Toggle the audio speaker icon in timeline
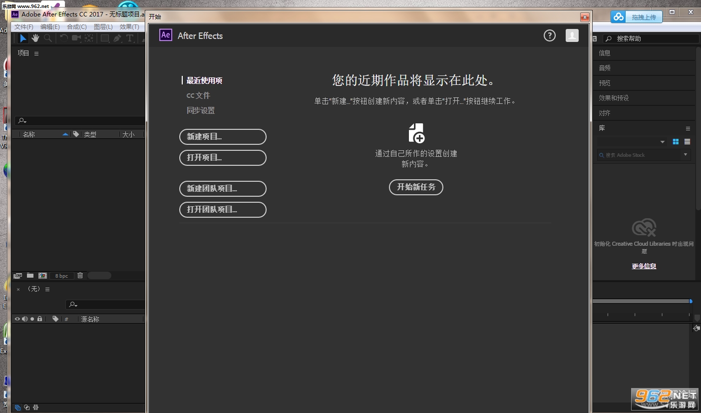Screen dimensions: 701x413 25,319
